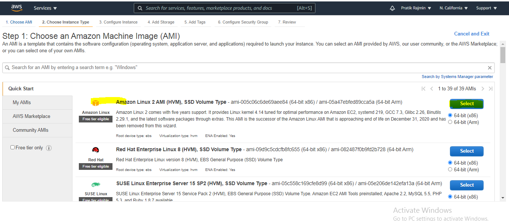Open 6. Configure Security Group tab

tap(243, 22)
